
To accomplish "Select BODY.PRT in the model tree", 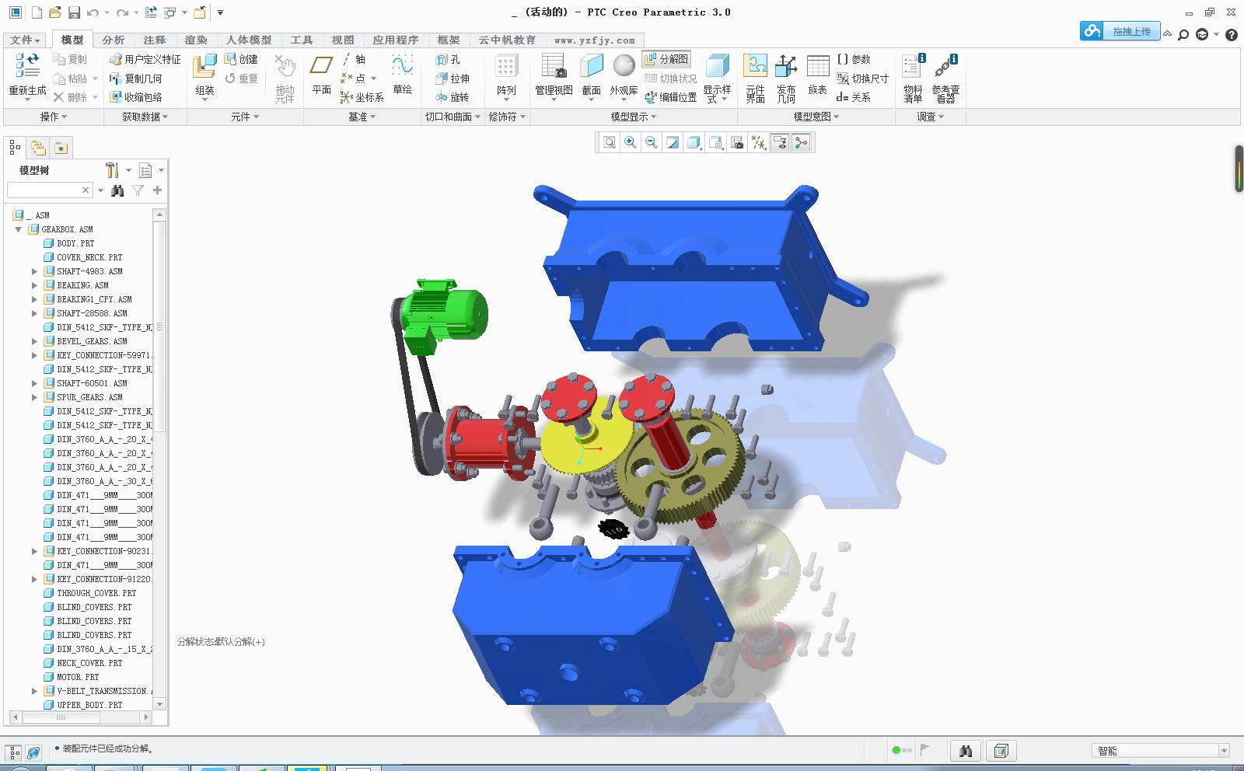I will (x=75, y=243).
